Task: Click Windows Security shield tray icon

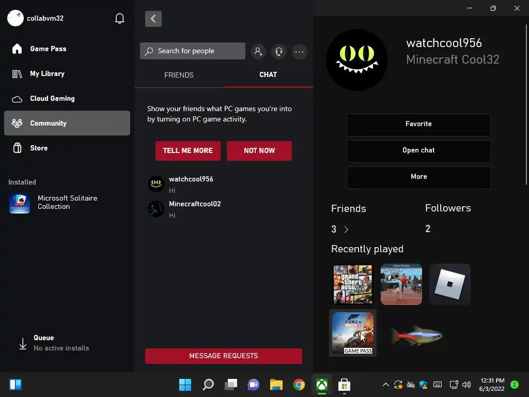Action: (424, 385)
